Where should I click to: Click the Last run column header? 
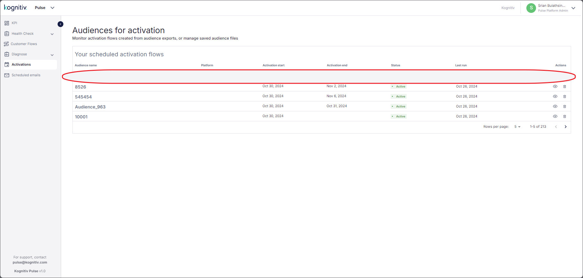point(461,65)
